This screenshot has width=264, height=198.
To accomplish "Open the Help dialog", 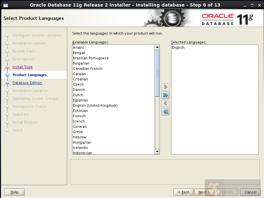I will [x=14, y=192].
